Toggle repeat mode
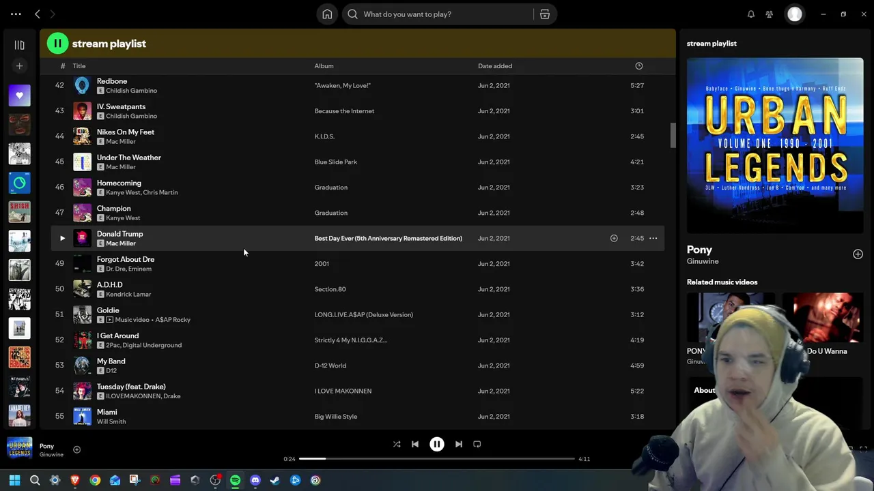Image resolution: width=874 pixels, height=491 pixels. [477, 445]
